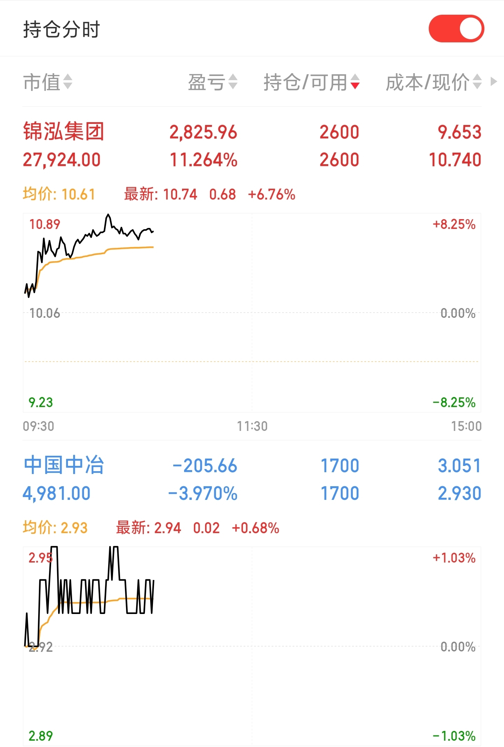Viewport: 504px width, 747px height.
Task: Open the 中国中冶 stock details
Action: (64, 465)
